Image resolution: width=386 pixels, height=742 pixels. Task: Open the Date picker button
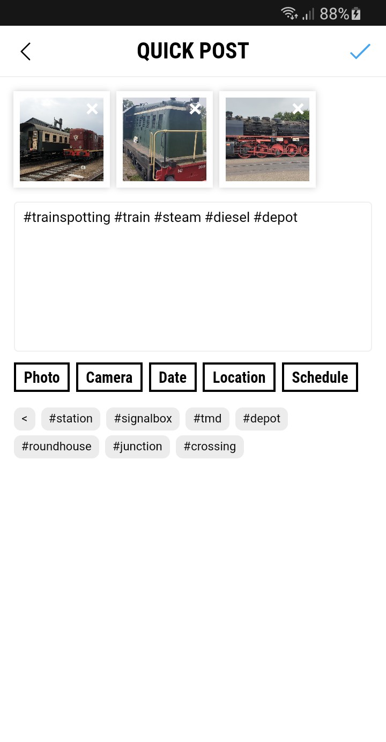[173, 377]
